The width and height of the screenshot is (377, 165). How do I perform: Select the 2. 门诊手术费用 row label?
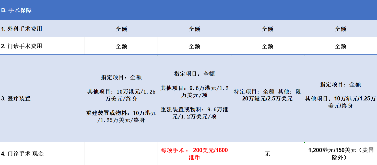point(21,46)
